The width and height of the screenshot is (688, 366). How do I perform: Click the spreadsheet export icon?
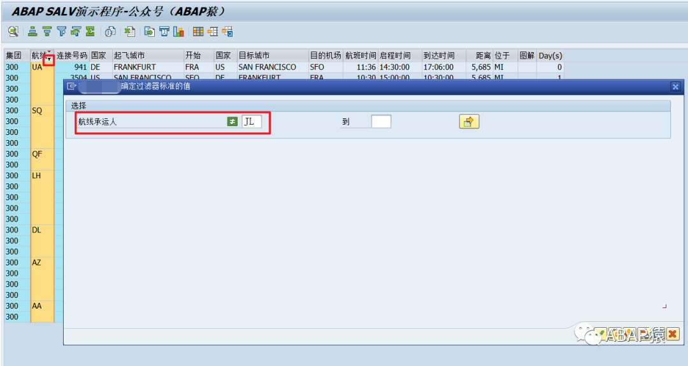coord(130,32)
